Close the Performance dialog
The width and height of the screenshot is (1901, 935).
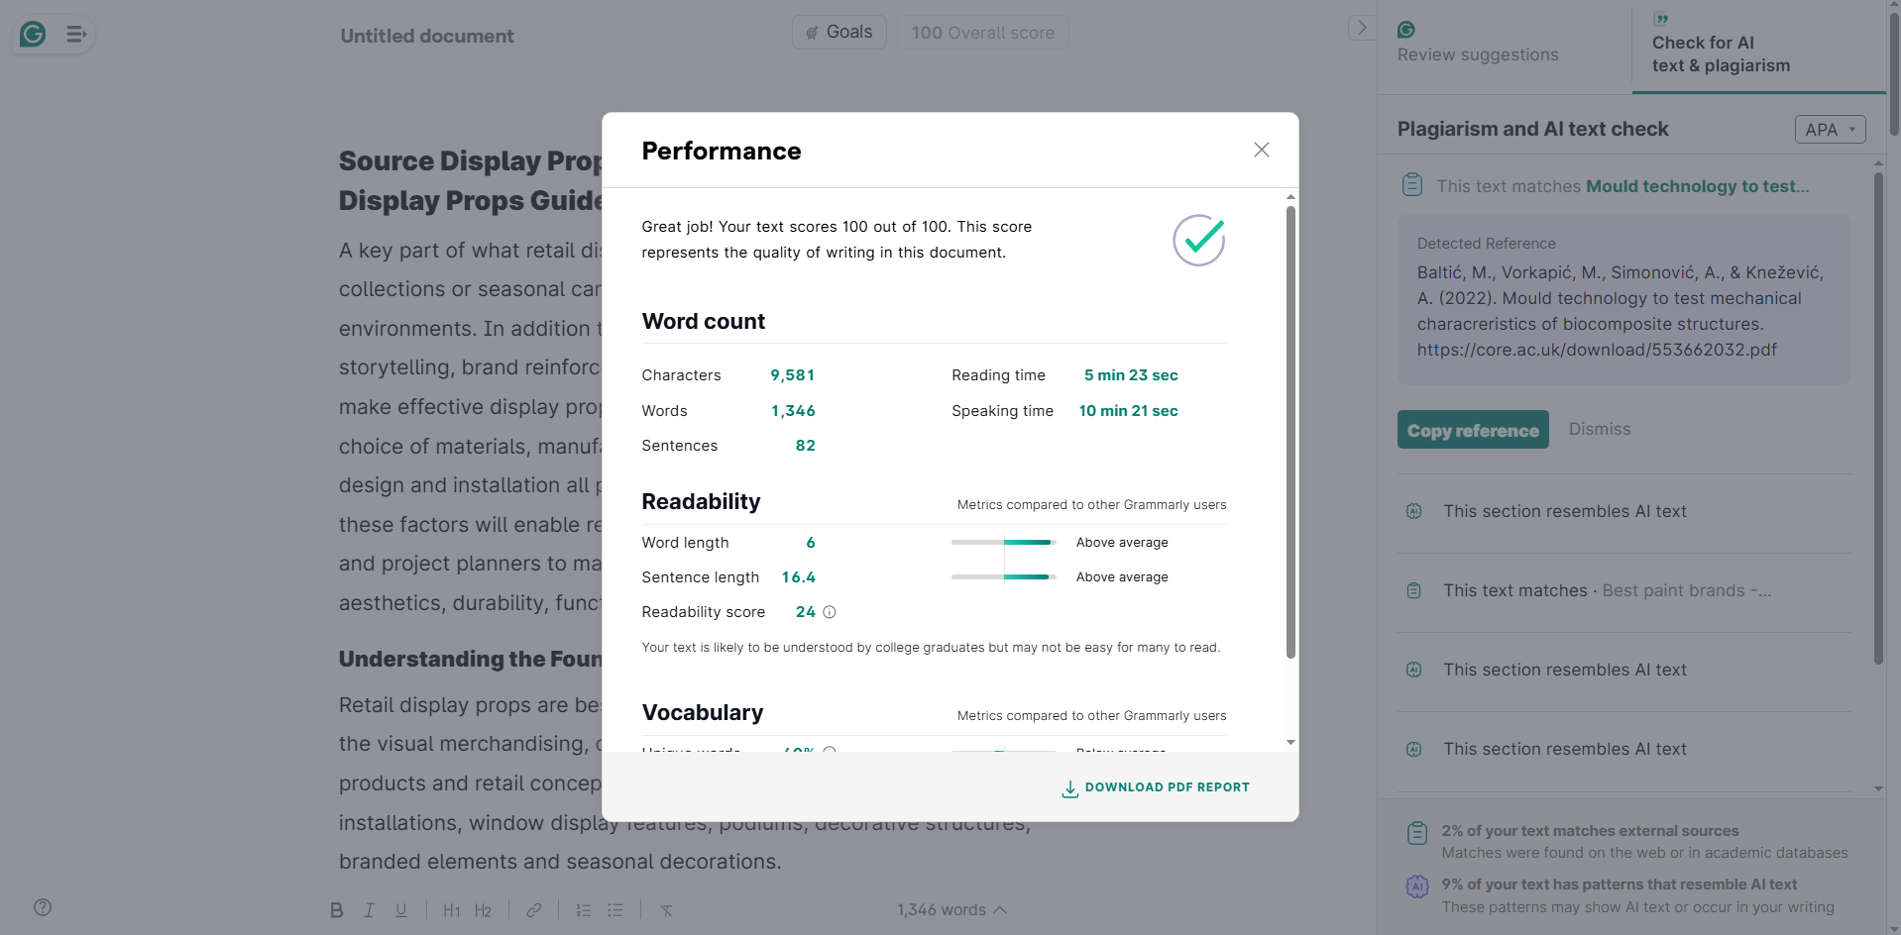click(1261, 150)
